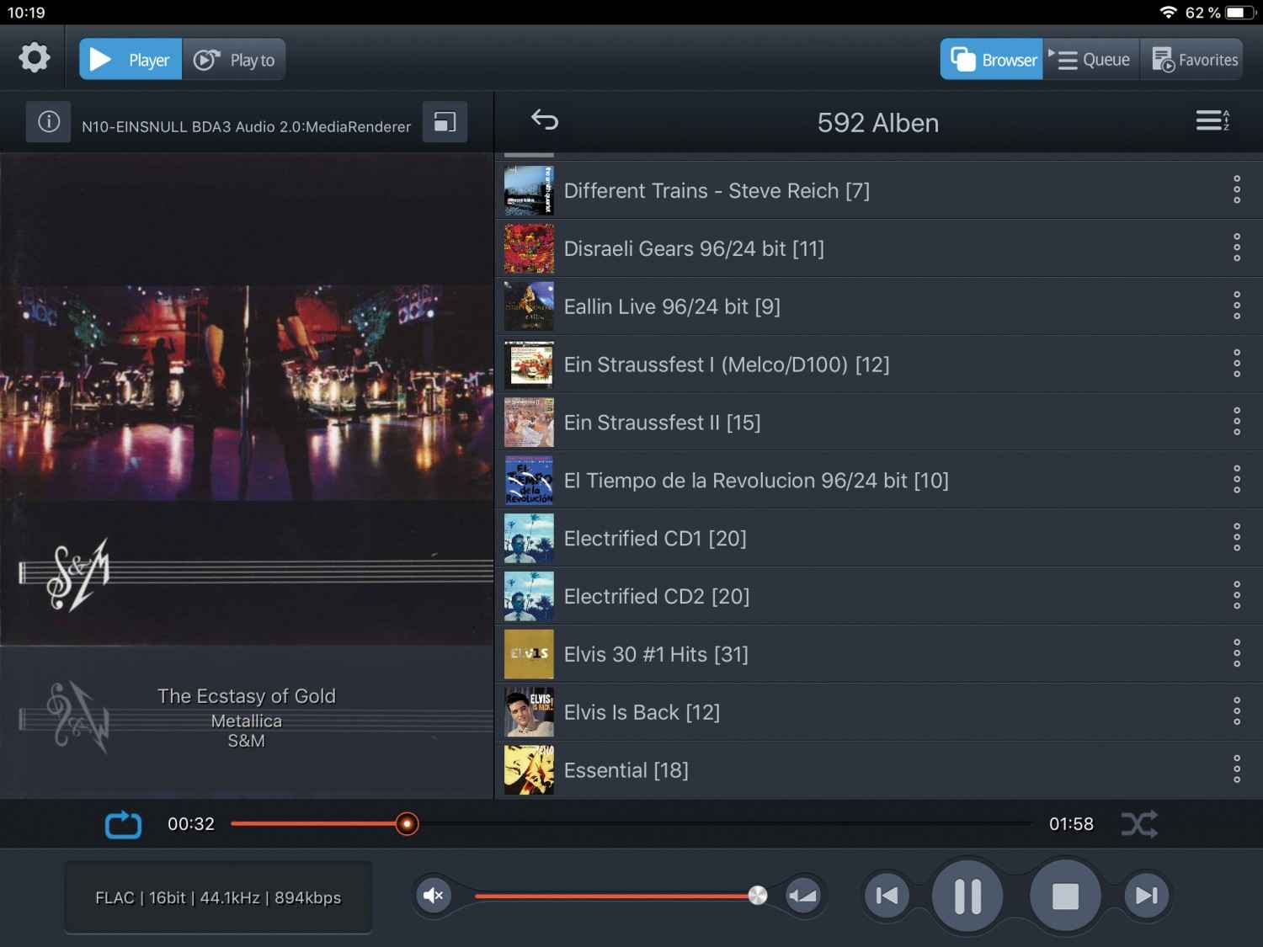The width and height of the screenshot is (1263, 947).
Task: Click Disraeli Gears cover thumbnail
Action: coord(529,248)
